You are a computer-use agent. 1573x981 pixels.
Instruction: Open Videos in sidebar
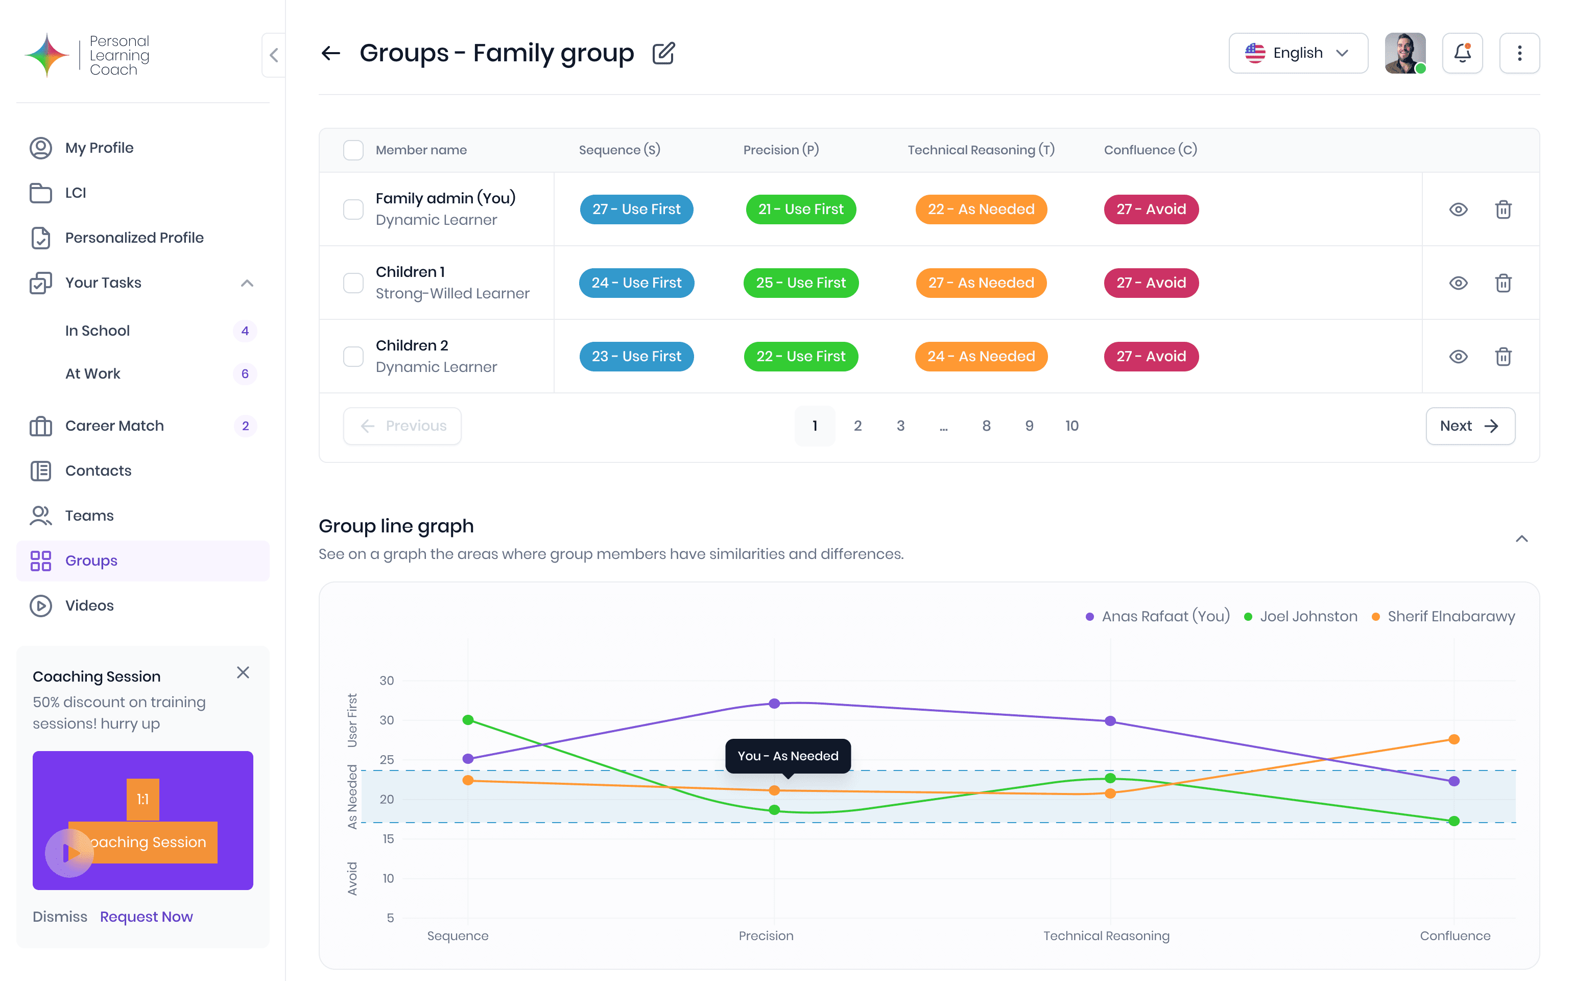point(142,605)
